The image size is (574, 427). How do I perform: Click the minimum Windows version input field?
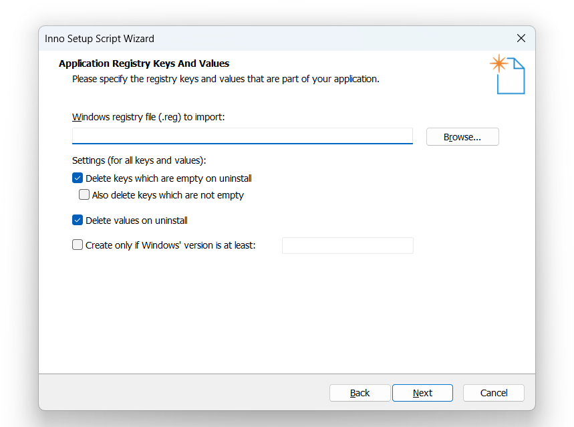[347, 245]
